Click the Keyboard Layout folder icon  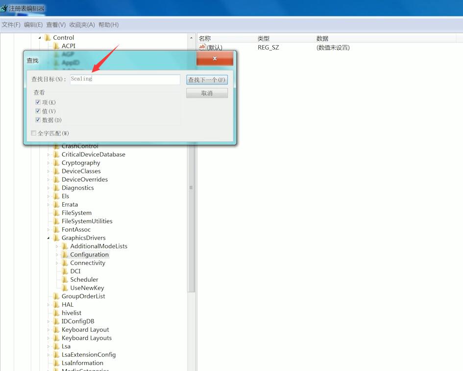pos(56,330)
